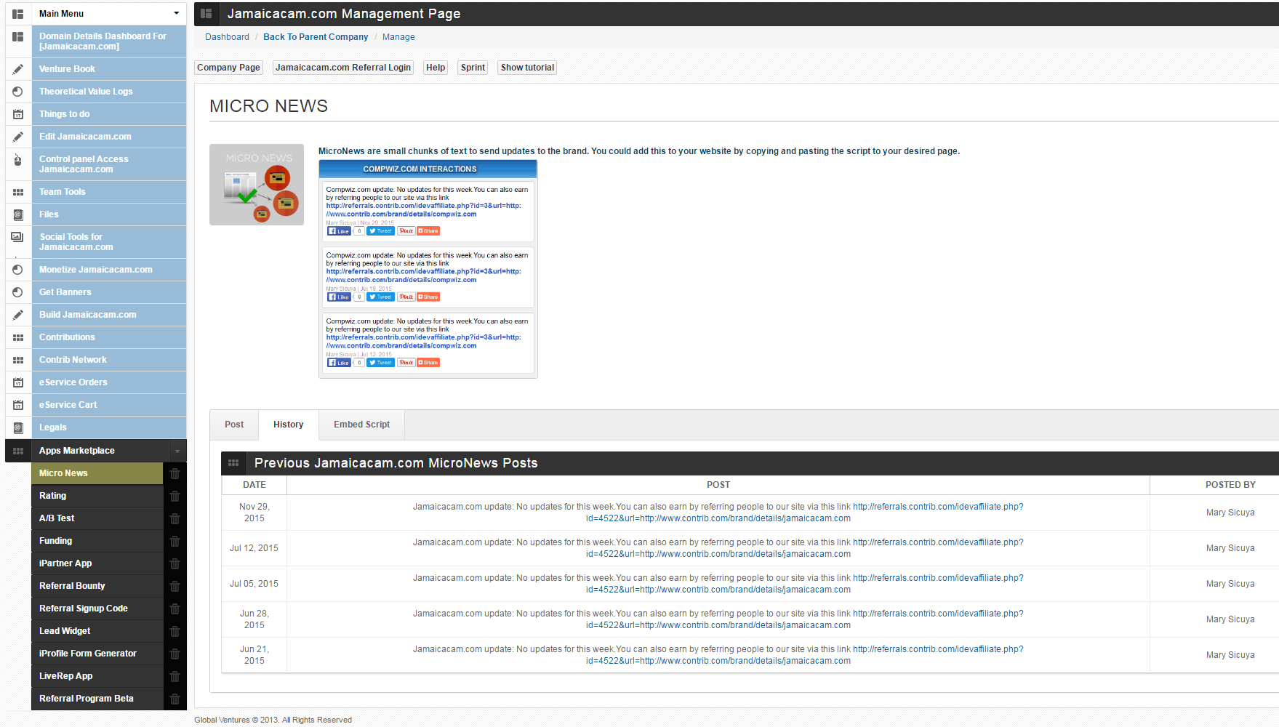Image resolution: width=1279 pixels, height=727 pixels.
Task: Click the pie icon beside Theoretical Value Logs
Action: click(x=18, y=92)
